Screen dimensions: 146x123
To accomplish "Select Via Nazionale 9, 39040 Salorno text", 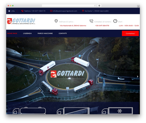I will pyautogui.click(x=73, y=26).
